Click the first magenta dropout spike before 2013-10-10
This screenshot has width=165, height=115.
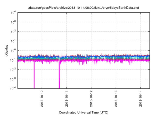34,75
